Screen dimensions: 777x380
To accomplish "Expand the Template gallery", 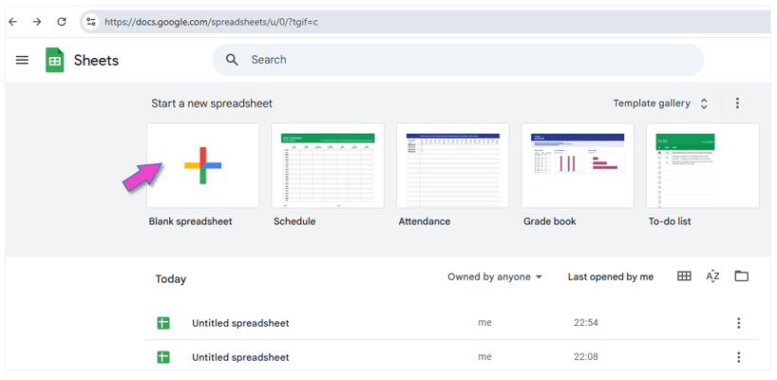I will [661, 104].
